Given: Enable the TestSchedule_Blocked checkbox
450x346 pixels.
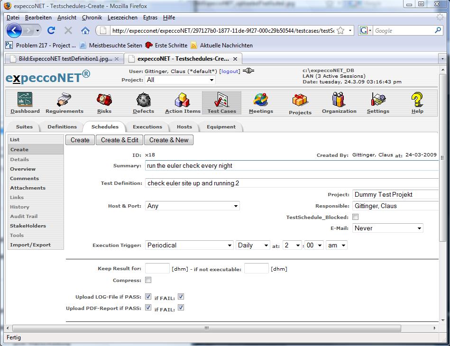Looking at the screenshot, I should (x=356, y=217).
